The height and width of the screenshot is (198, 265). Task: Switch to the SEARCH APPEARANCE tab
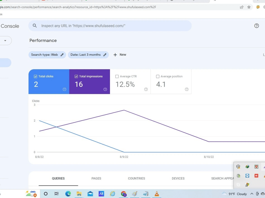point(222,178)
